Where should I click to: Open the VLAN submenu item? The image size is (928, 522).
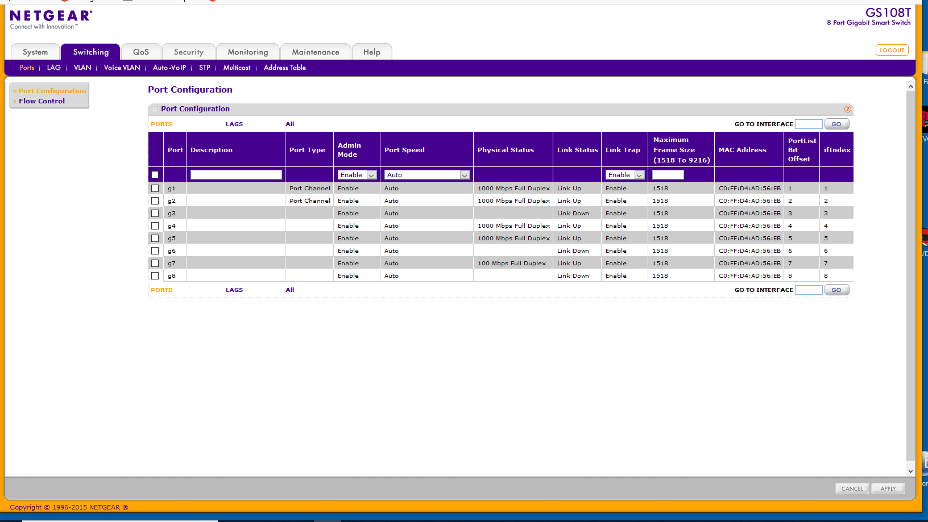point(82,68)
